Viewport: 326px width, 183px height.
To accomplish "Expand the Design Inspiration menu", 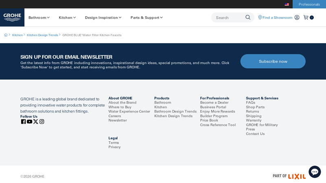I will [x=103, y=17].
